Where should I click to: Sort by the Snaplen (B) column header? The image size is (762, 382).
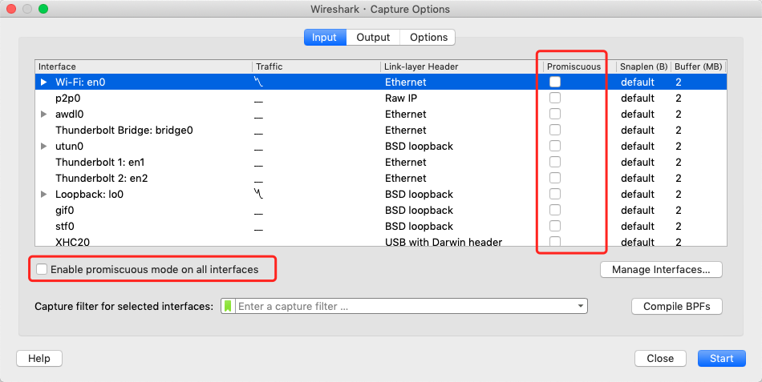pos(643,66)
